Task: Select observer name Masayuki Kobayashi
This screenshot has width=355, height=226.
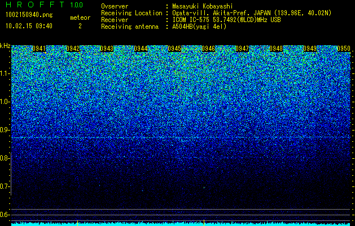Action: click(x=203, y=6)
